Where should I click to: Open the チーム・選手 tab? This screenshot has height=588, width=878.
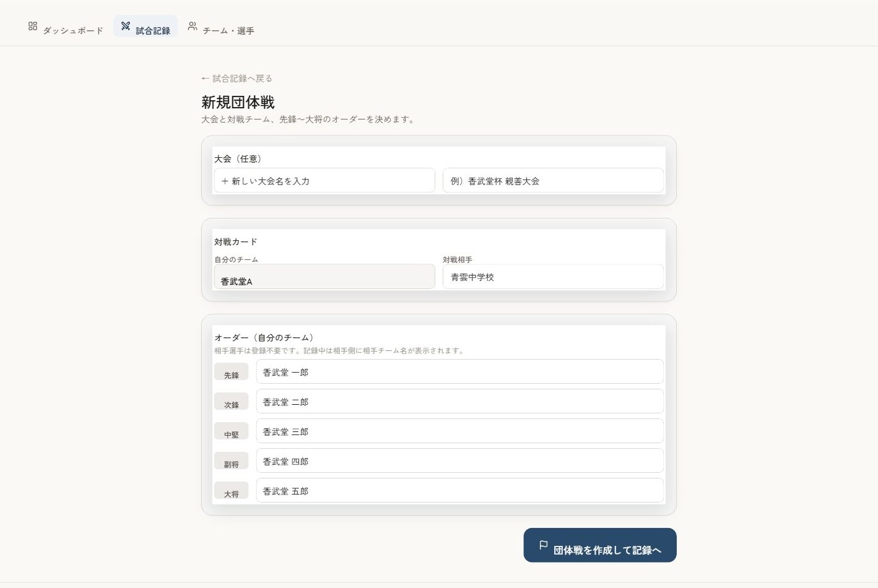click(x=221, y=27)
